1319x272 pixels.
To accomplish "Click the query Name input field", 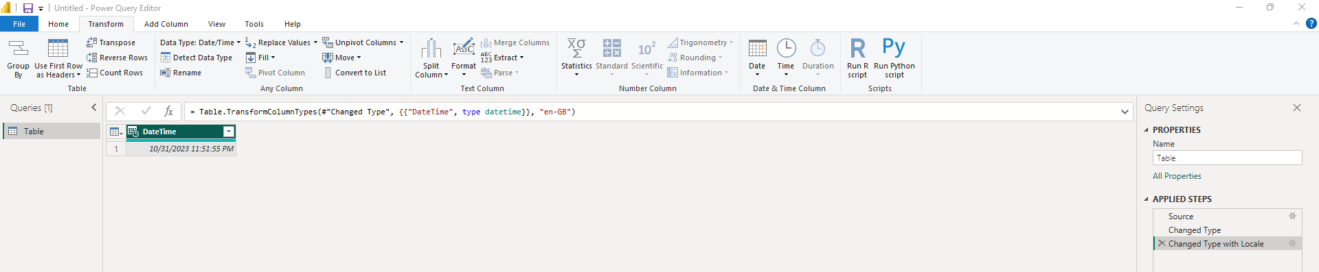I will [x=1227, y=158].
